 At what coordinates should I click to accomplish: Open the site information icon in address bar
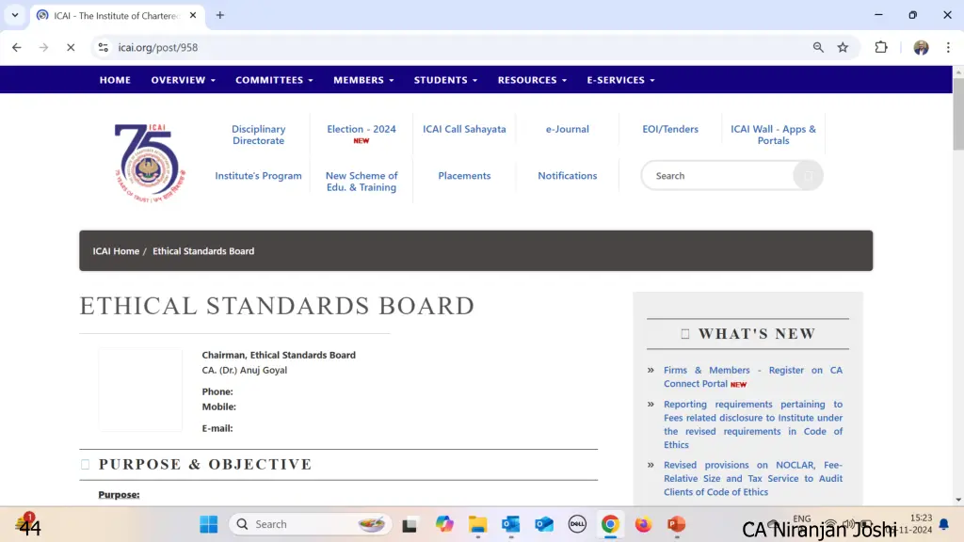pos(104,47)
